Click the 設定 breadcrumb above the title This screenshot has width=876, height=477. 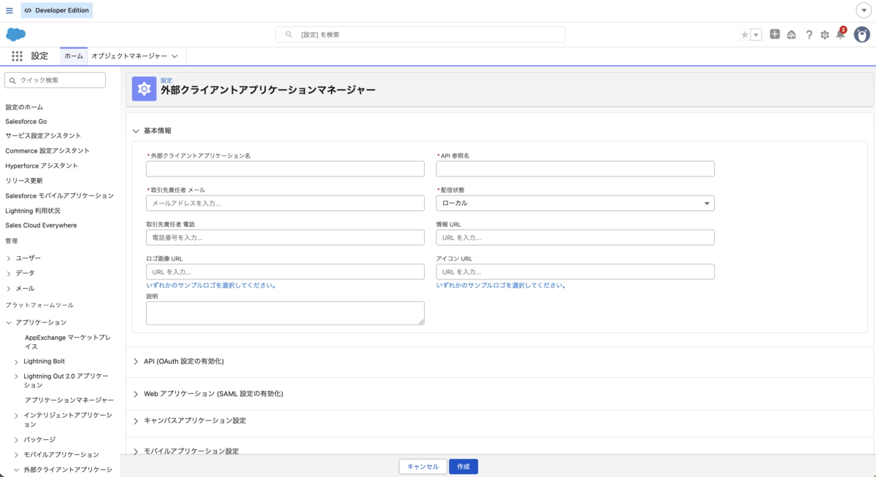(166, 80)
